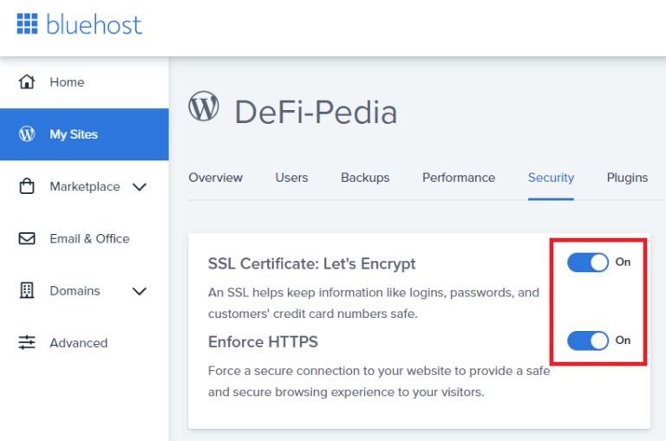
Task: Open the Users tab
Action: point(291,178)
